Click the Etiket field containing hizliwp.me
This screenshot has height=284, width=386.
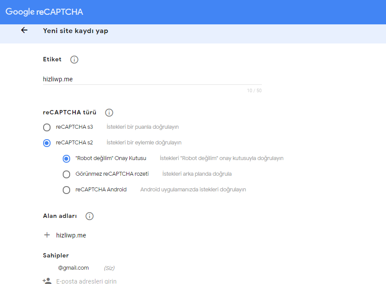coord(152,79)
